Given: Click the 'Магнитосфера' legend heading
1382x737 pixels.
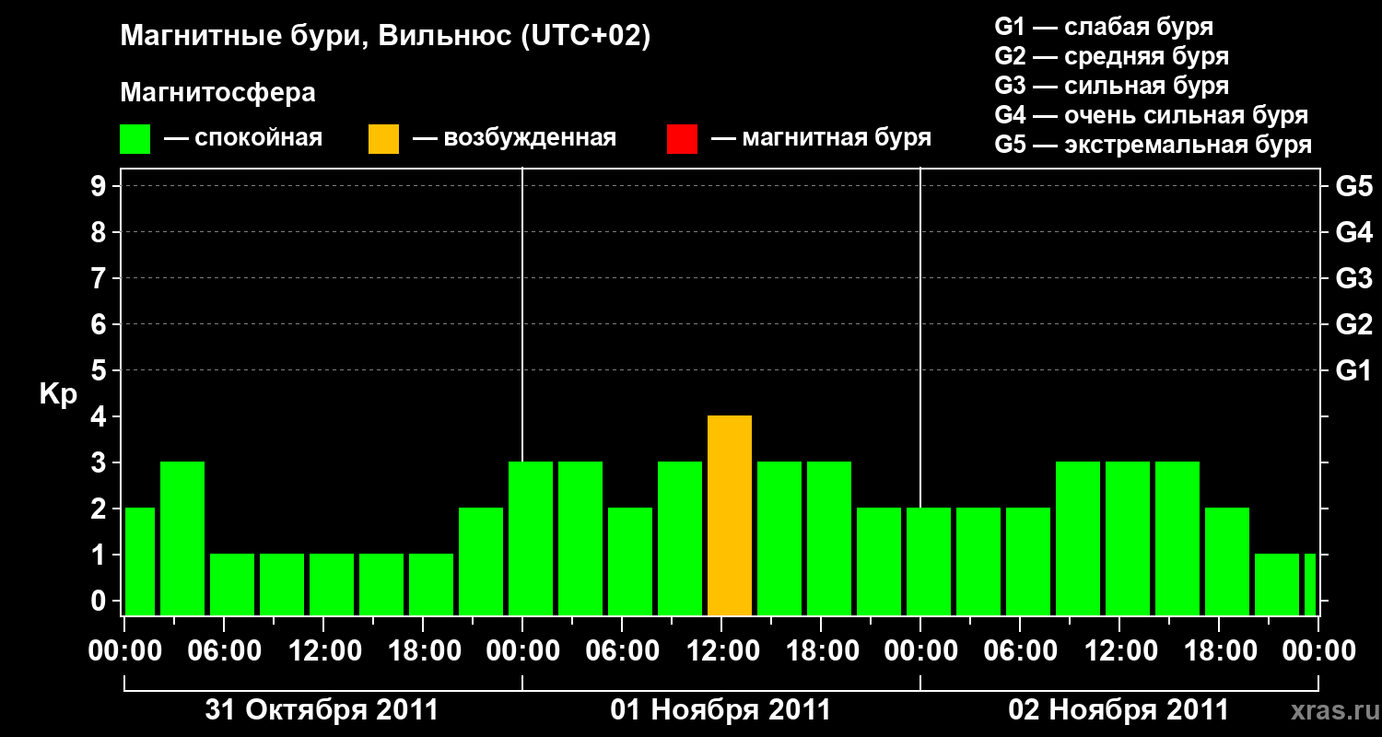Looking at the screenshot, I should tap(218, 93).
